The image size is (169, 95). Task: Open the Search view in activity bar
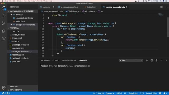click(3, 16)
